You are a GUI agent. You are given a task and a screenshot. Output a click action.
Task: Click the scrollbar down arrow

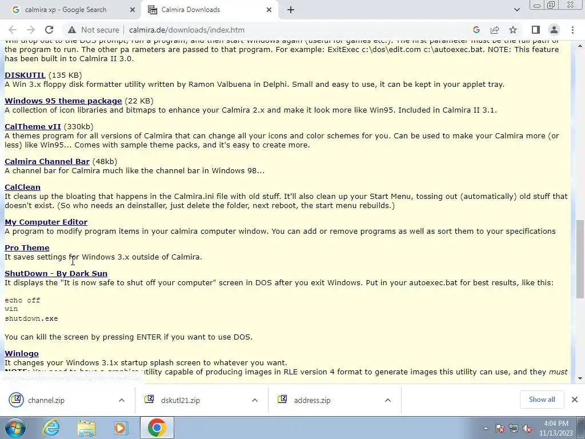[580, 378]
